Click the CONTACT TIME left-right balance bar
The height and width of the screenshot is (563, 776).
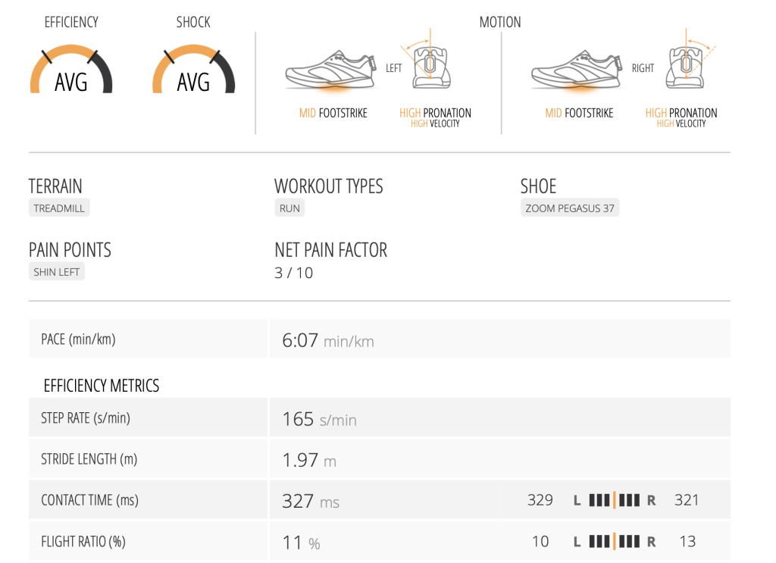tap(614, 499)
